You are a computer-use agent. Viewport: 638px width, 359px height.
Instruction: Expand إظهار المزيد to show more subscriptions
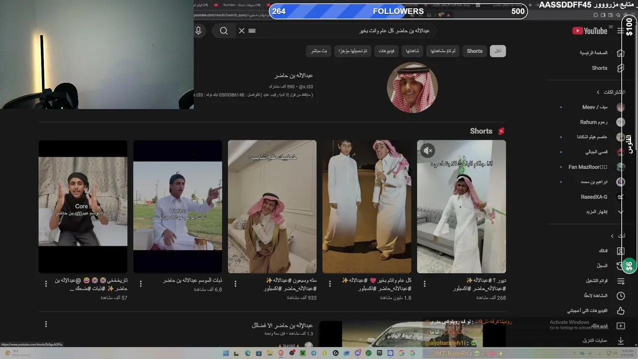coord(597,212)
